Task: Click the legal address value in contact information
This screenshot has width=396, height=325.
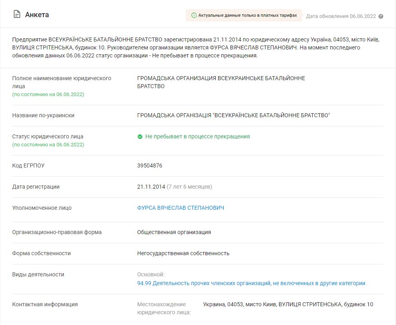Action: [x=288, y=304]
